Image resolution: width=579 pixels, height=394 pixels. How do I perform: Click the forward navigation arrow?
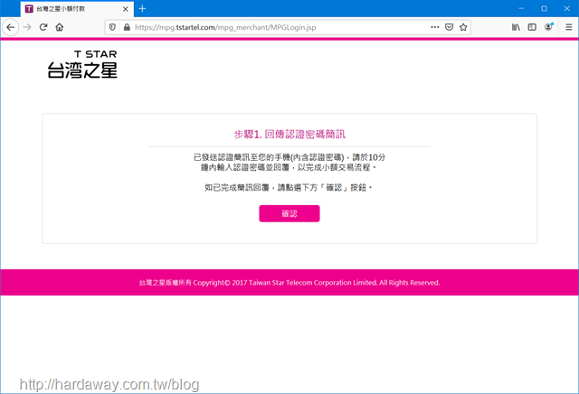(x=27, y=27)
